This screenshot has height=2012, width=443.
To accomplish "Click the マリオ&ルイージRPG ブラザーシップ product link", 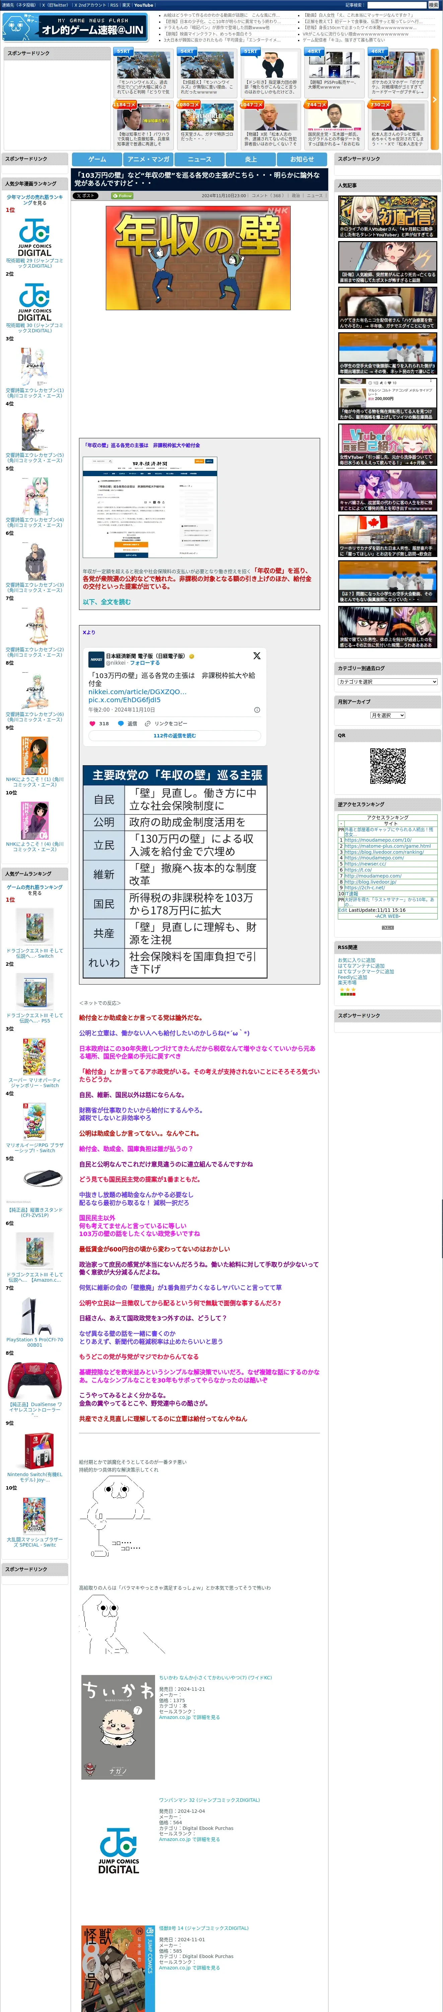I will tap(34, 1148).
